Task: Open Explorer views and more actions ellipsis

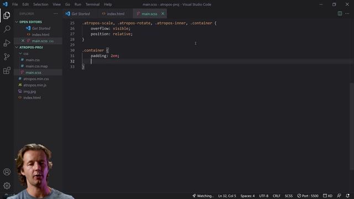Action: pos(55,14)
